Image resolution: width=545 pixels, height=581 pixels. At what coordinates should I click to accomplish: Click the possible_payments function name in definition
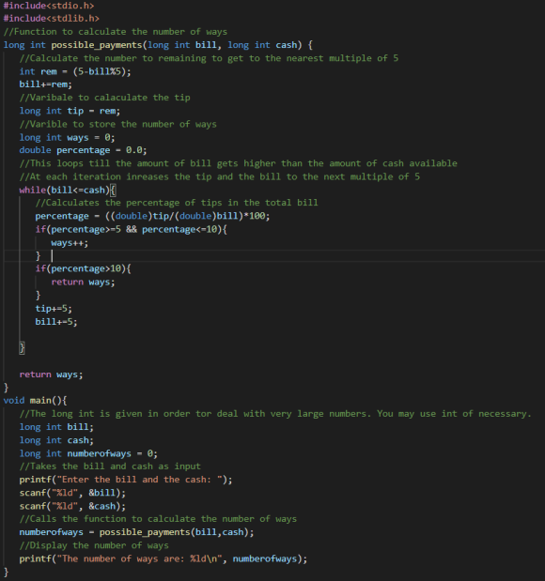coord(97,45)
